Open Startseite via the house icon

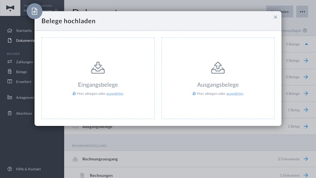tap(9, 30)
